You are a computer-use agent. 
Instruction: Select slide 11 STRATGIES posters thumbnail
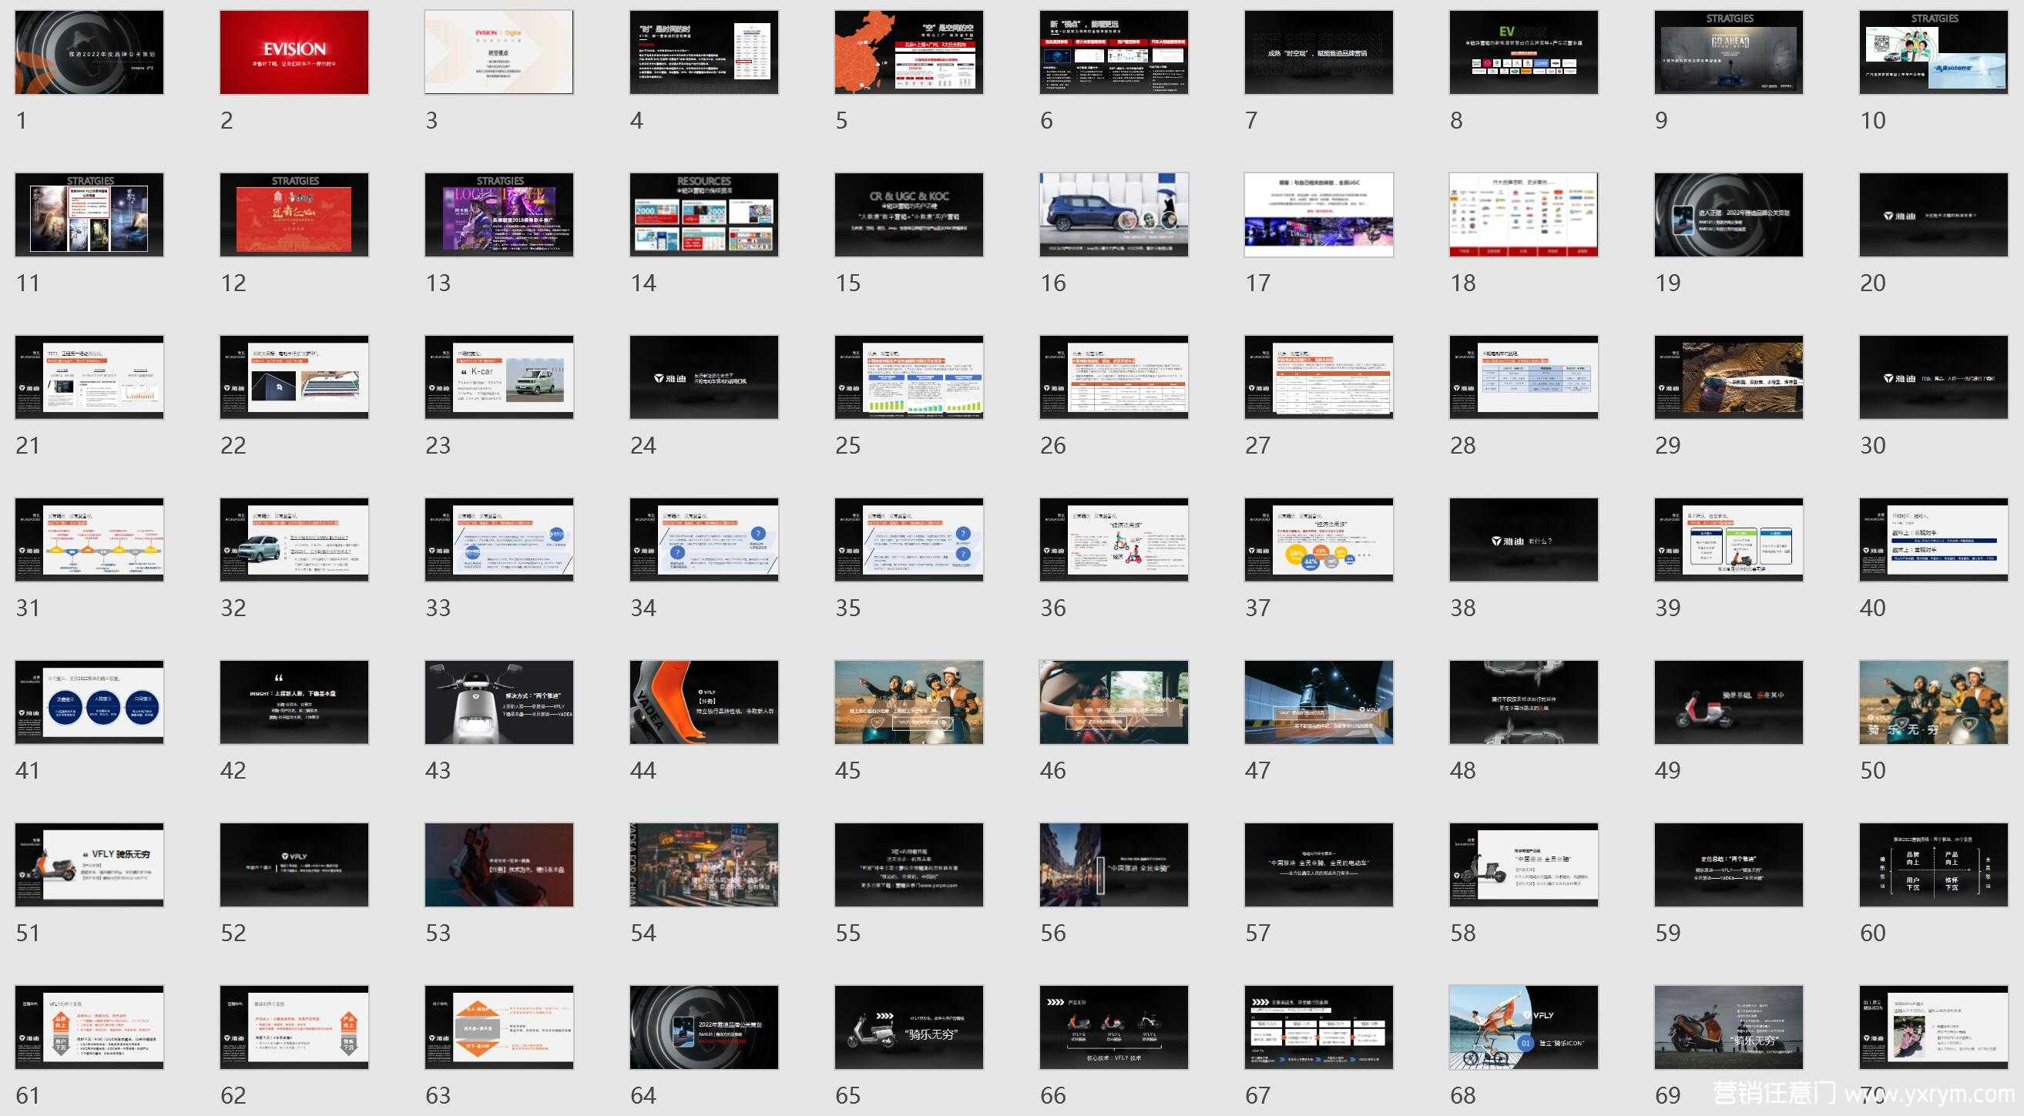[x=89, y=215]
